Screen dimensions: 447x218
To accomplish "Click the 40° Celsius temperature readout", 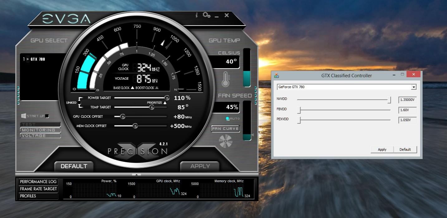I will [231, 62].
